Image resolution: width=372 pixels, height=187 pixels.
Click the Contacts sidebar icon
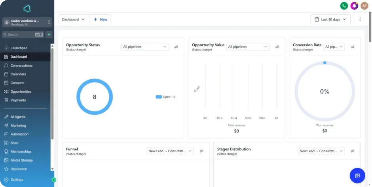click(6, 83)
